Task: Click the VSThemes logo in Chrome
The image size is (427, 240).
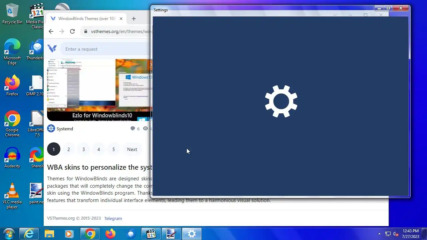Action: 52,49
